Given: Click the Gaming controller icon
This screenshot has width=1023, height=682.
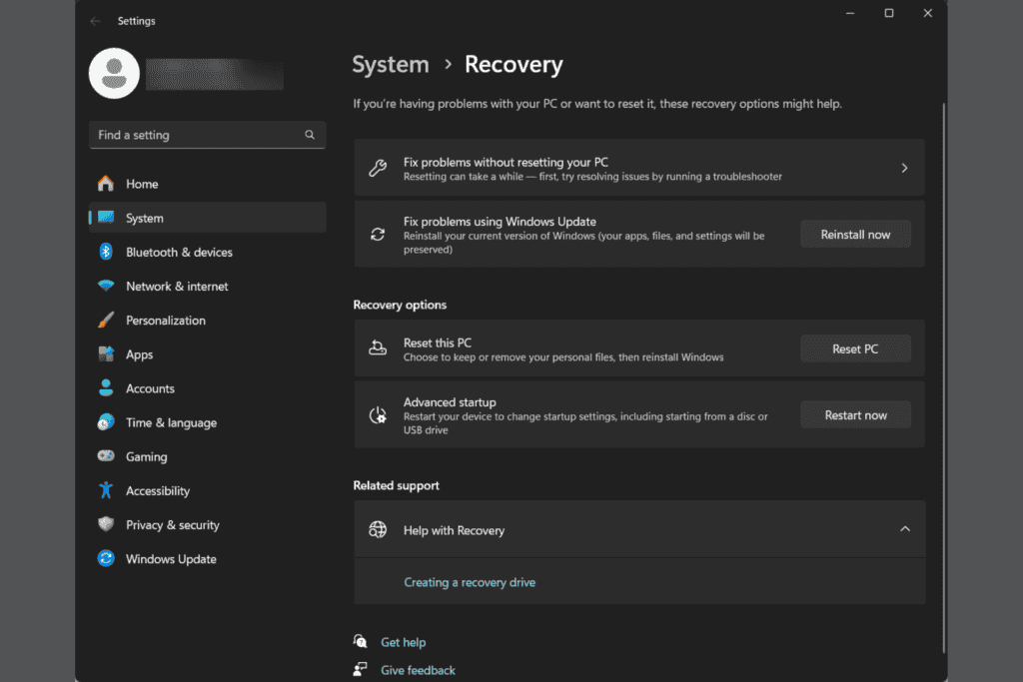Looking at the screenshot, I should pos(106,456).
